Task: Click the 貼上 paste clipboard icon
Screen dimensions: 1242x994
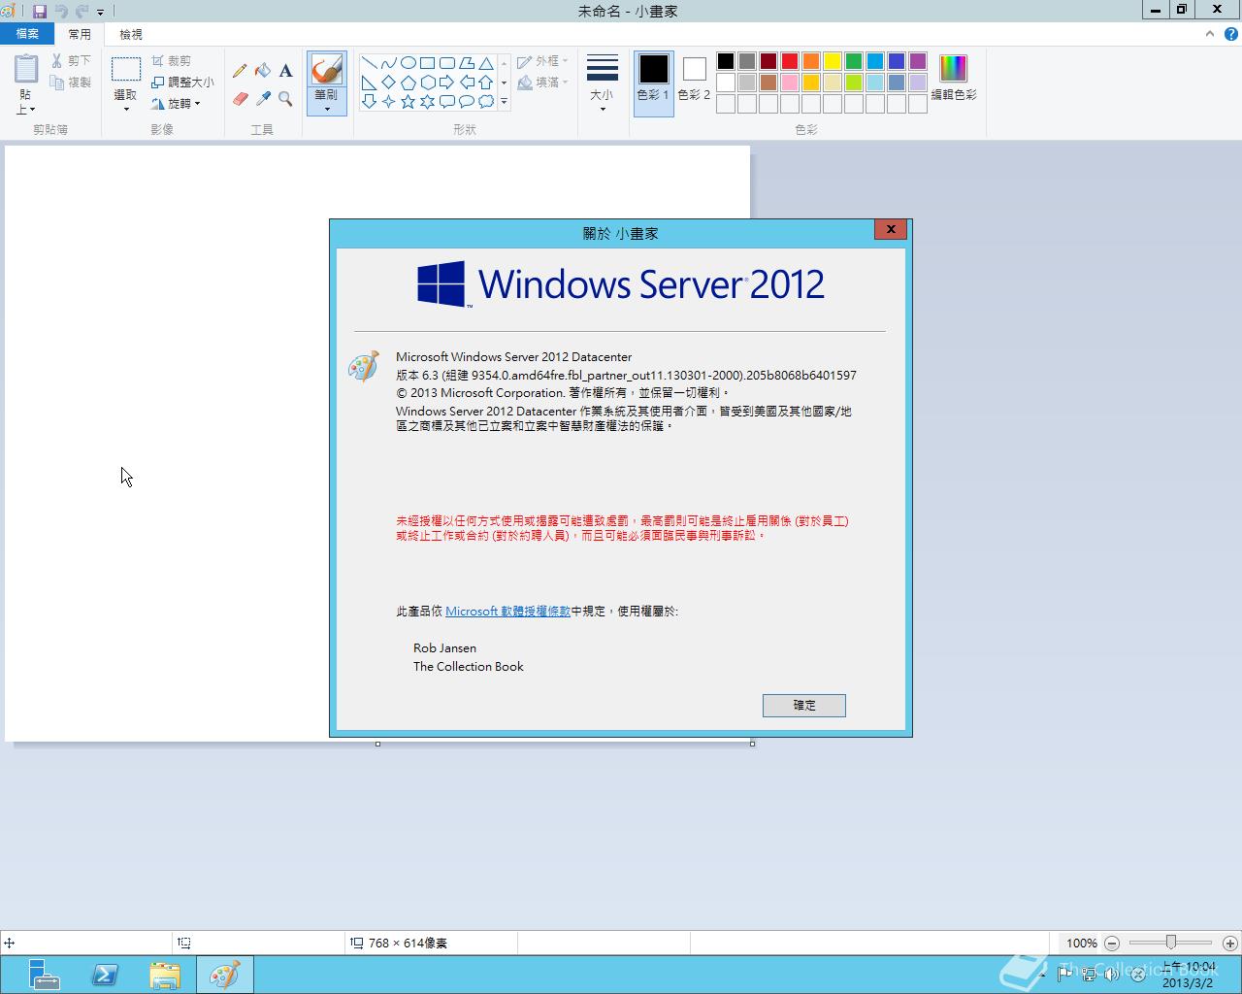Action: [26, 70]
